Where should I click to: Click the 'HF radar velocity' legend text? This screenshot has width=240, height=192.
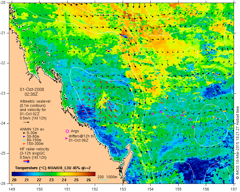point(34,149)
